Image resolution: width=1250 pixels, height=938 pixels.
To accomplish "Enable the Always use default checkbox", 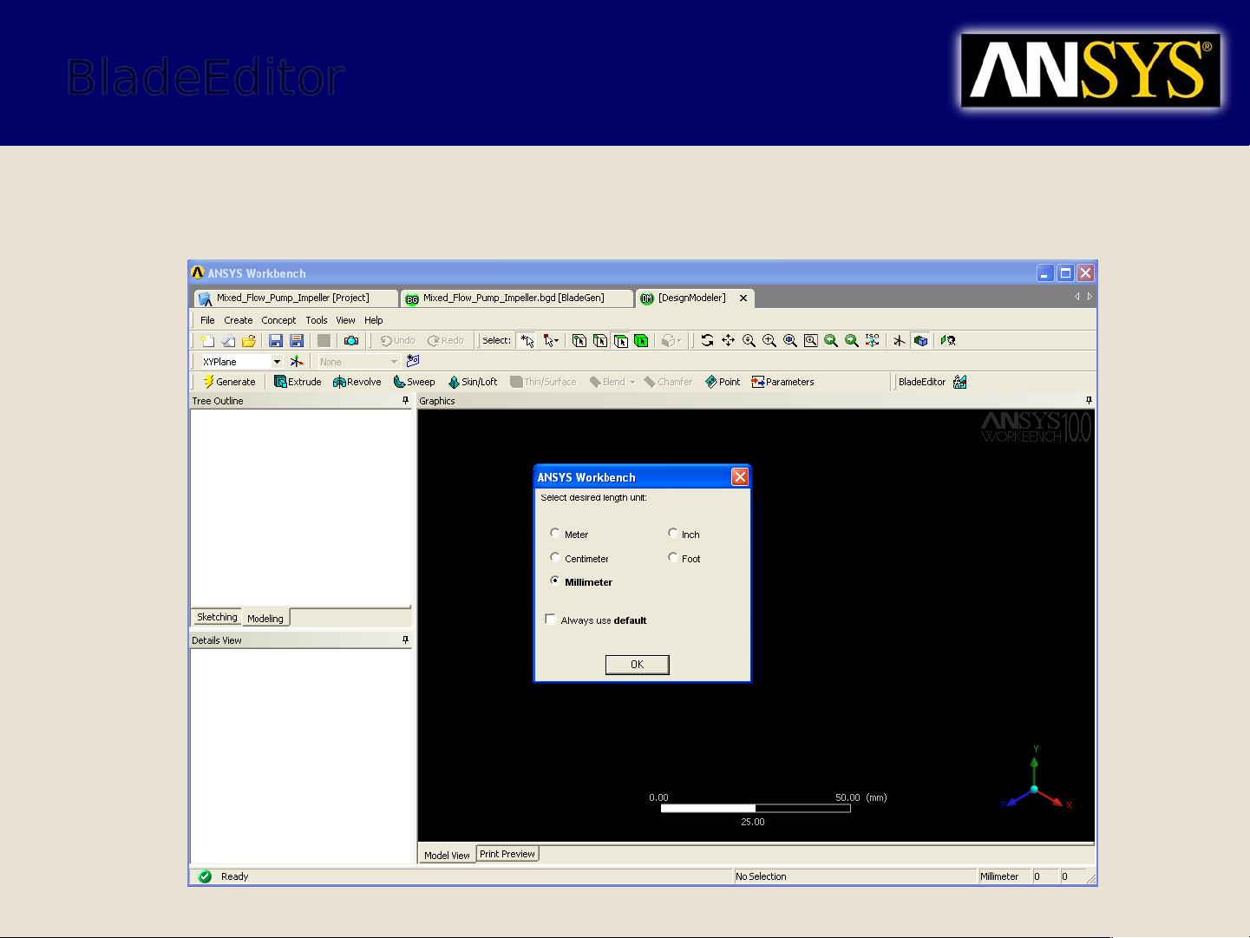I will [550, 619].
